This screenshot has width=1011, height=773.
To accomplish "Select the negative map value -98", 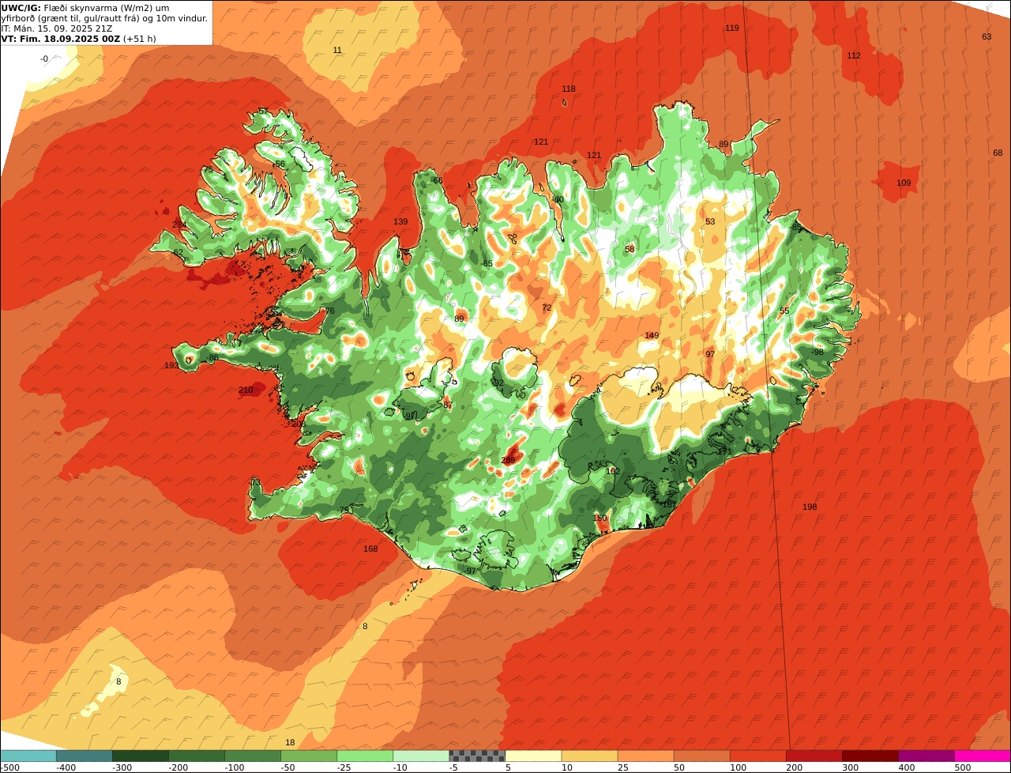I will (817, 352).
